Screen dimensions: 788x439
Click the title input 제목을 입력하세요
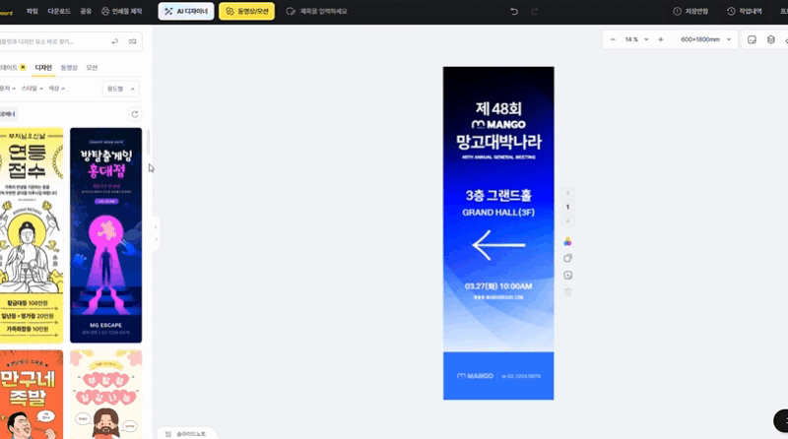323,11
